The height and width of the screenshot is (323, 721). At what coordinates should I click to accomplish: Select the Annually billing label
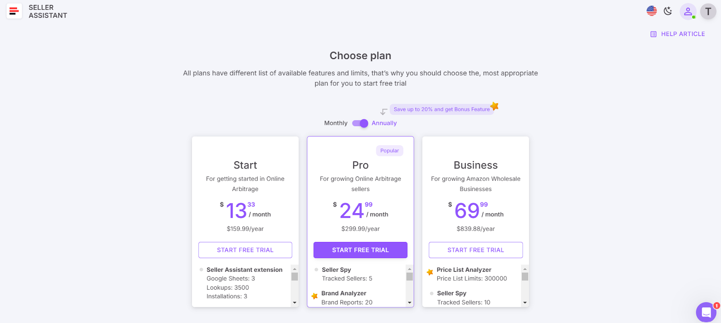click(383, 123)
